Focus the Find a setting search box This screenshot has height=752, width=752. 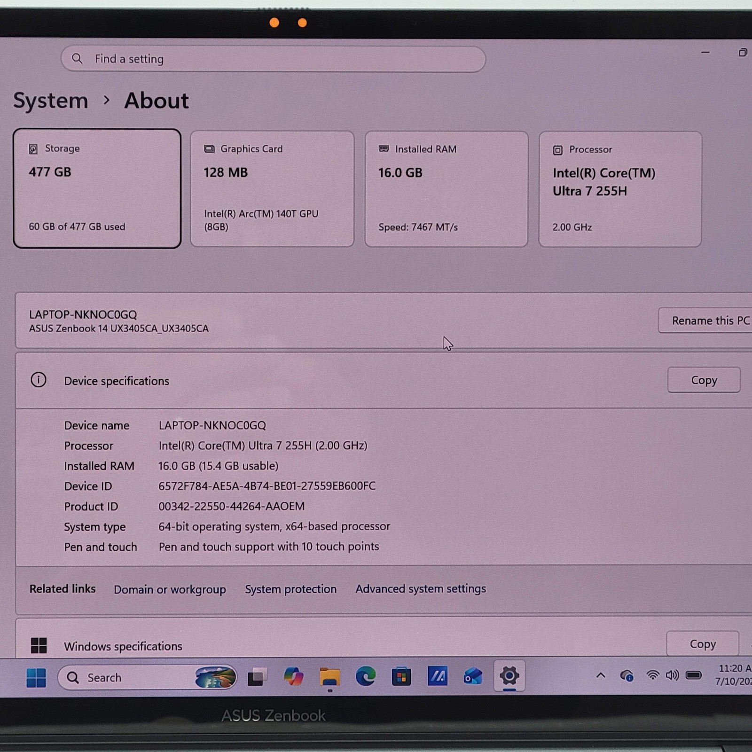pyautogui.click(x=273, y=59)
